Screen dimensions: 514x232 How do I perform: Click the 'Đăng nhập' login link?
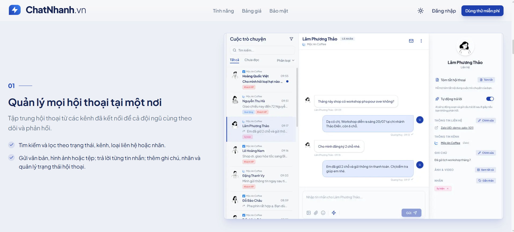coord(444,11)
